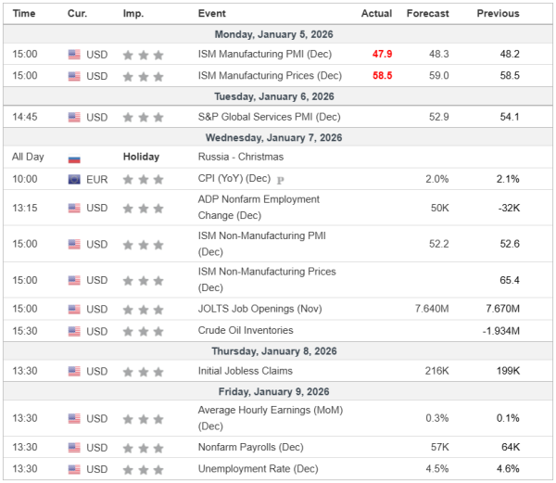Click importance stars for ADP Nonfarm Employment Change
This screenshot has width=556, height=483.
point(143,208)
